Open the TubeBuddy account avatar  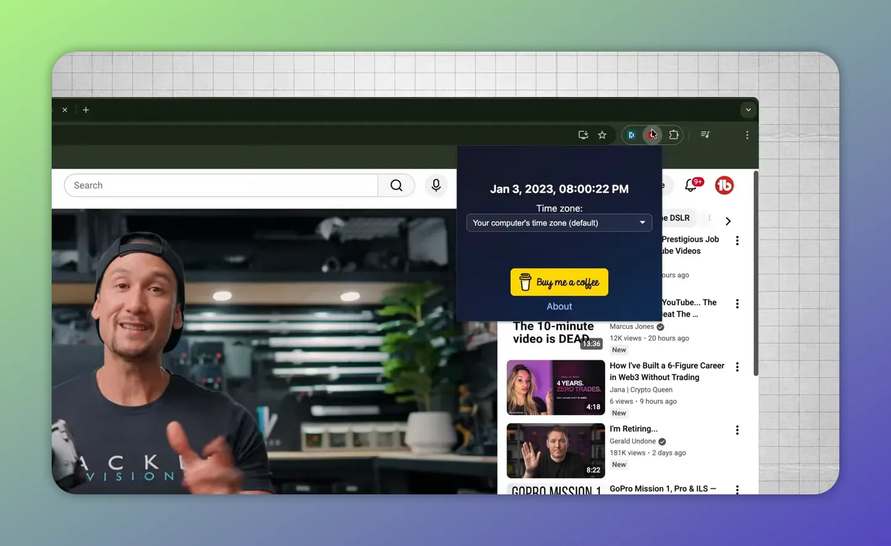click(x=724, y=185)
